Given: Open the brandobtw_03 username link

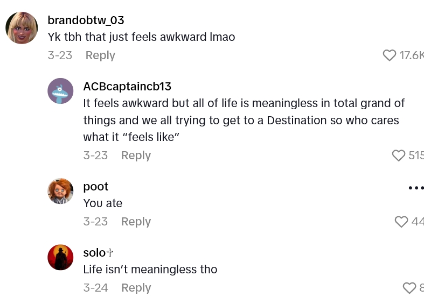Looking at the screenshot, I should (86, 20).
